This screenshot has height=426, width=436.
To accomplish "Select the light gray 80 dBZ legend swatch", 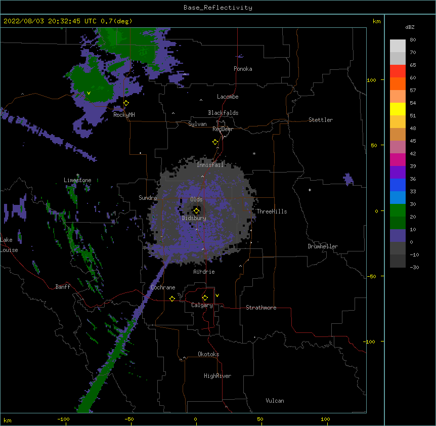I will pos(398,46).
